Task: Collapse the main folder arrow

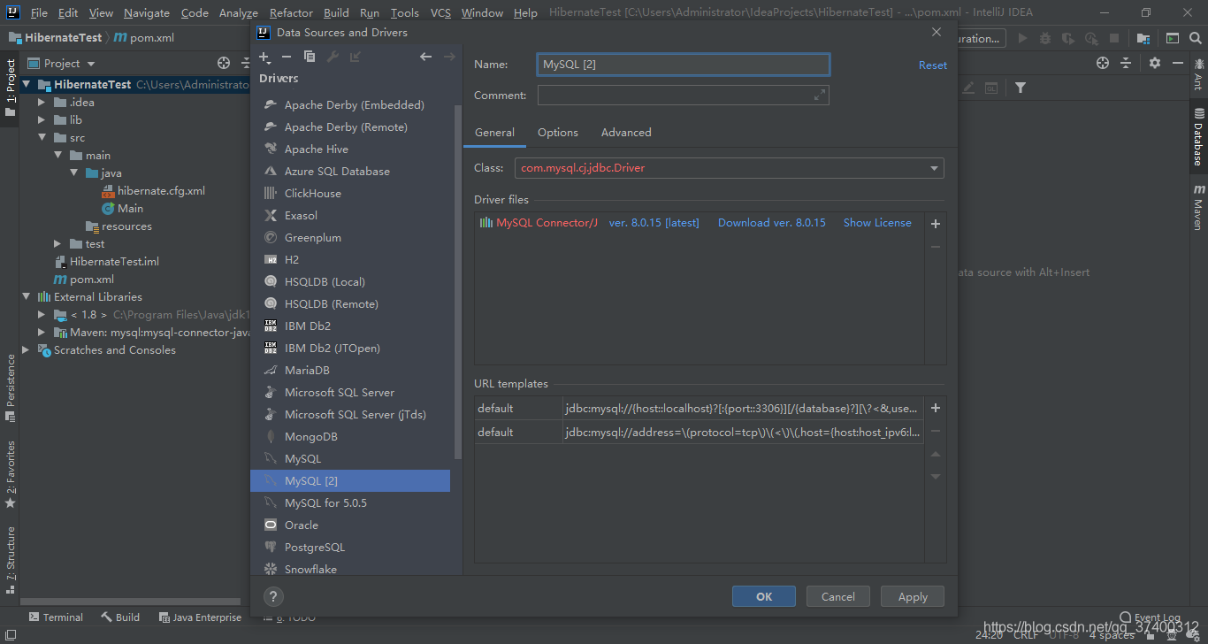Action: (57, 156)
